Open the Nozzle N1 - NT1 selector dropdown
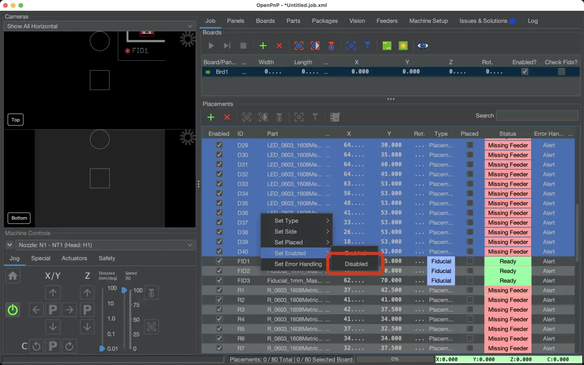The width and height of the screenshot is (584, 365). pos(106,245)
